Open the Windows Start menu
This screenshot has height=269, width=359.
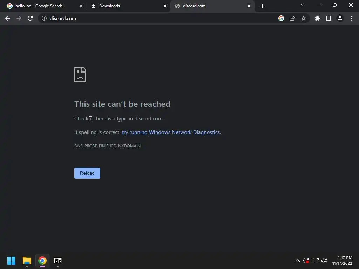11,261
